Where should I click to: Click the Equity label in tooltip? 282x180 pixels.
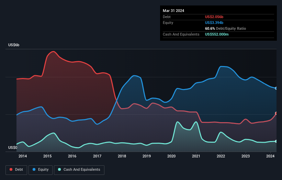(168, 23)
